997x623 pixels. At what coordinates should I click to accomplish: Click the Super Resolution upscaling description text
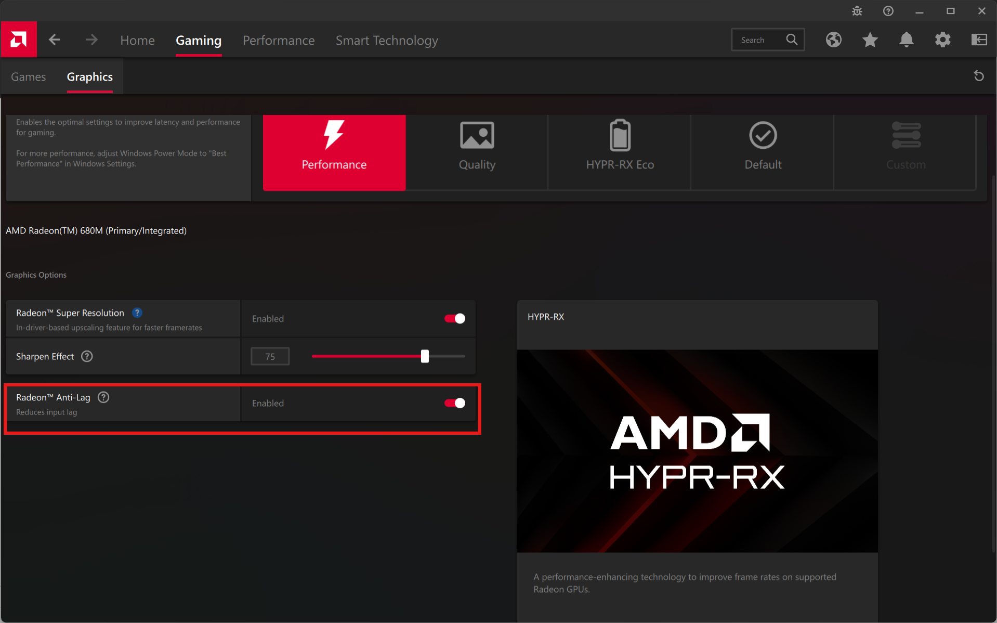click(109, 327)
